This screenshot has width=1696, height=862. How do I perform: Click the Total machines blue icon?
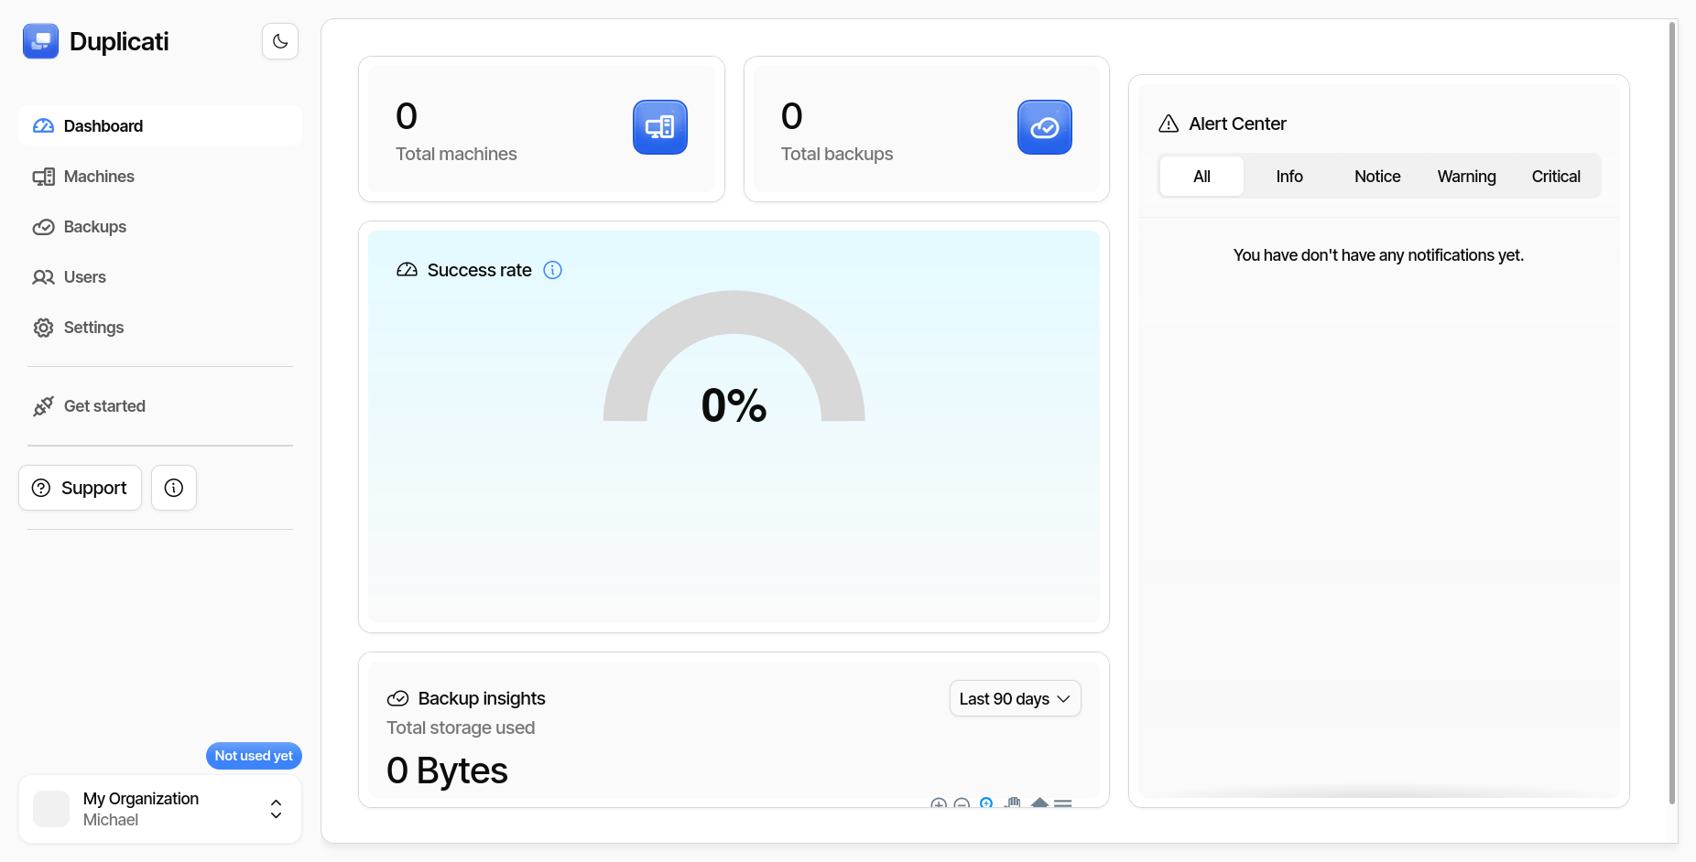point(659,127)
